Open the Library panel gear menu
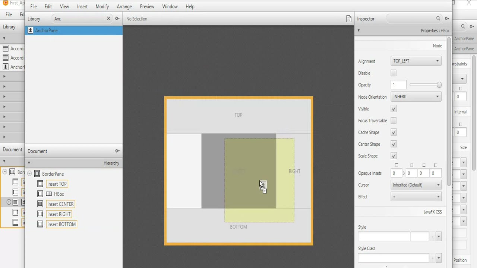The height and width of the screenshot is (268, 477). click(117, 19)
